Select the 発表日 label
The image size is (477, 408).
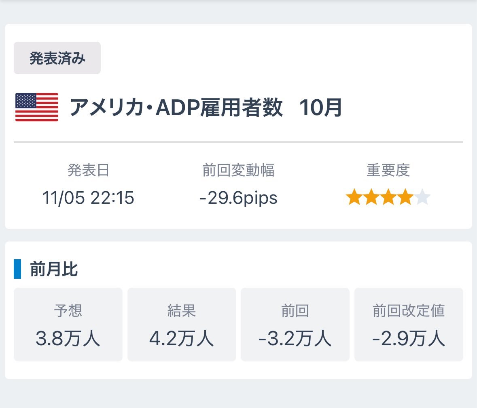[x=88, y=171]
